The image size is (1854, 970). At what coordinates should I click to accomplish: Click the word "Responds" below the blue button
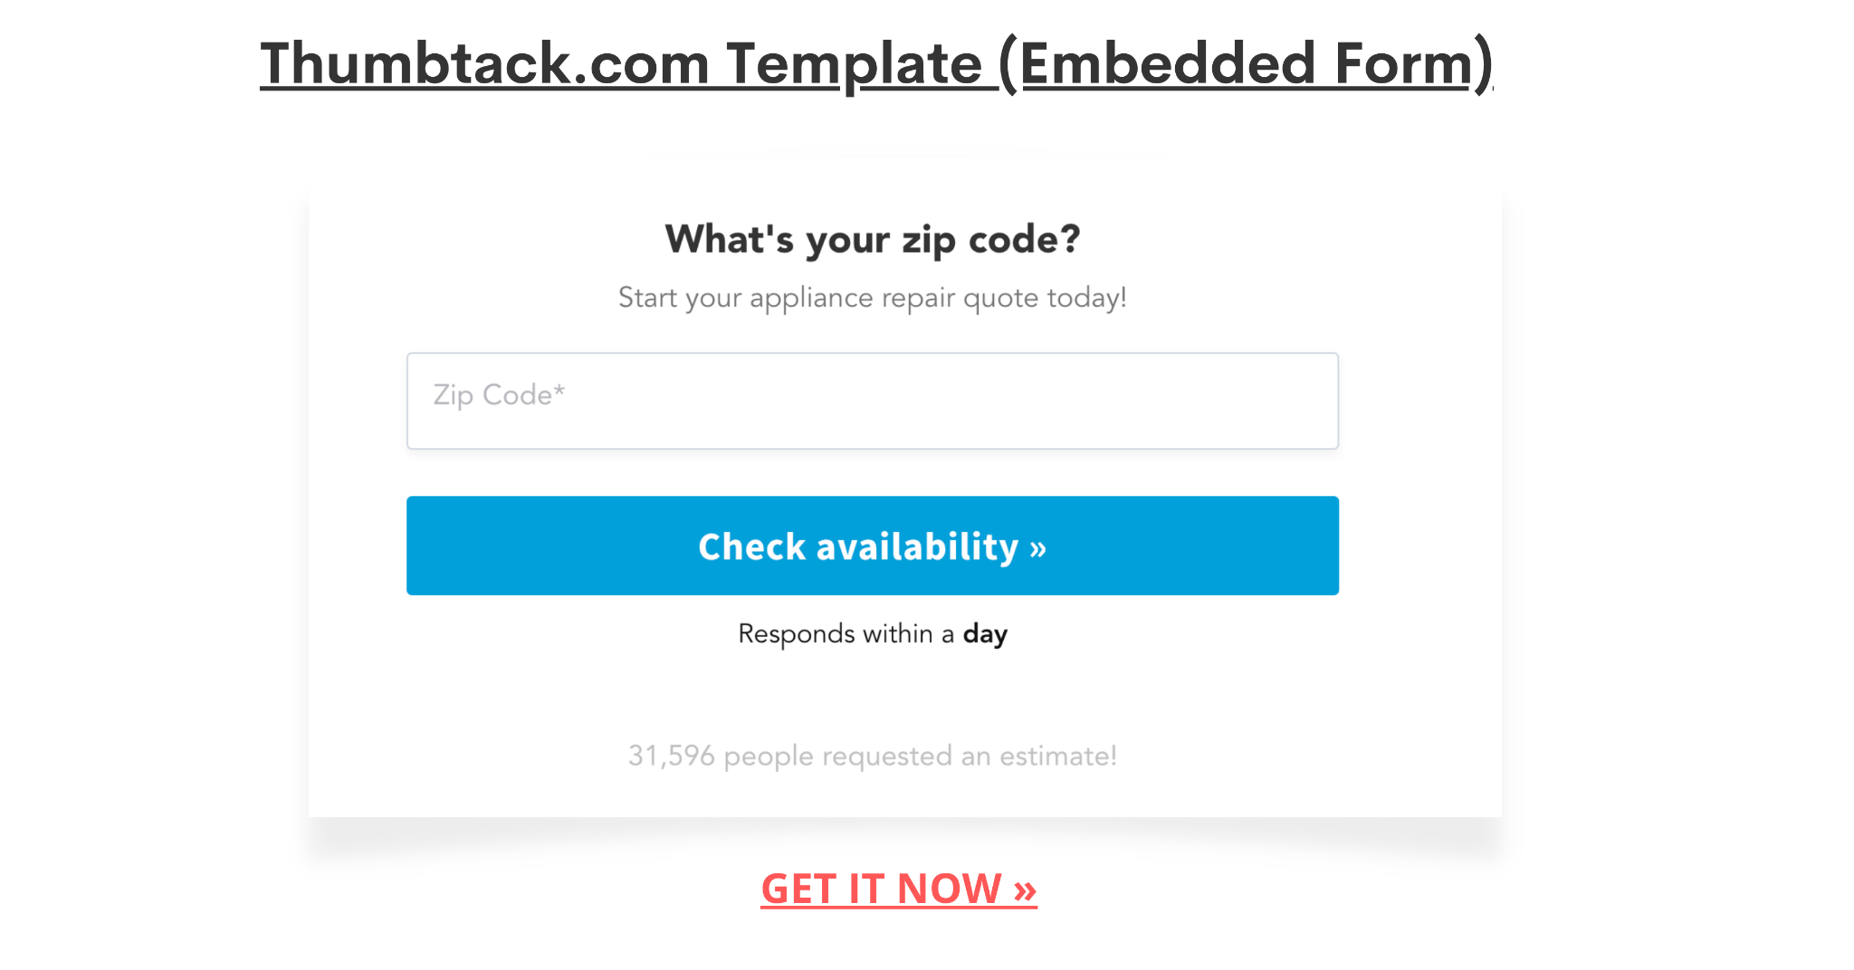796,633
